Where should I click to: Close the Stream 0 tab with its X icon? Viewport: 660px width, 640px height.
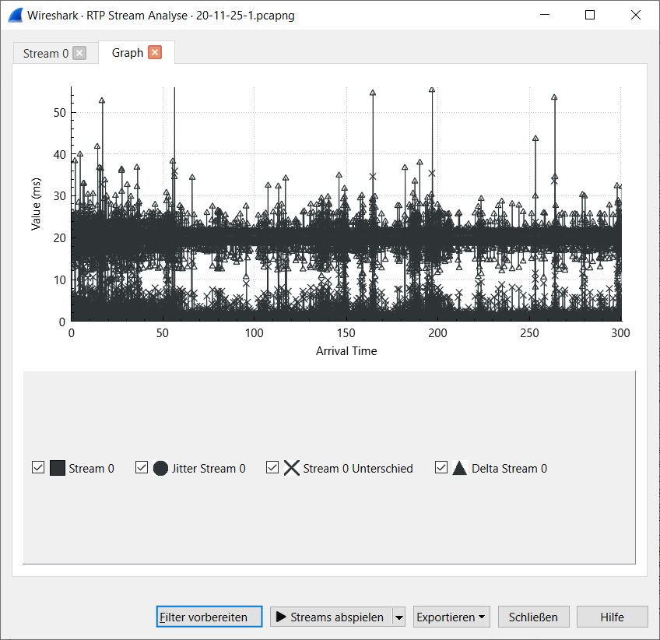coord(79,53)
